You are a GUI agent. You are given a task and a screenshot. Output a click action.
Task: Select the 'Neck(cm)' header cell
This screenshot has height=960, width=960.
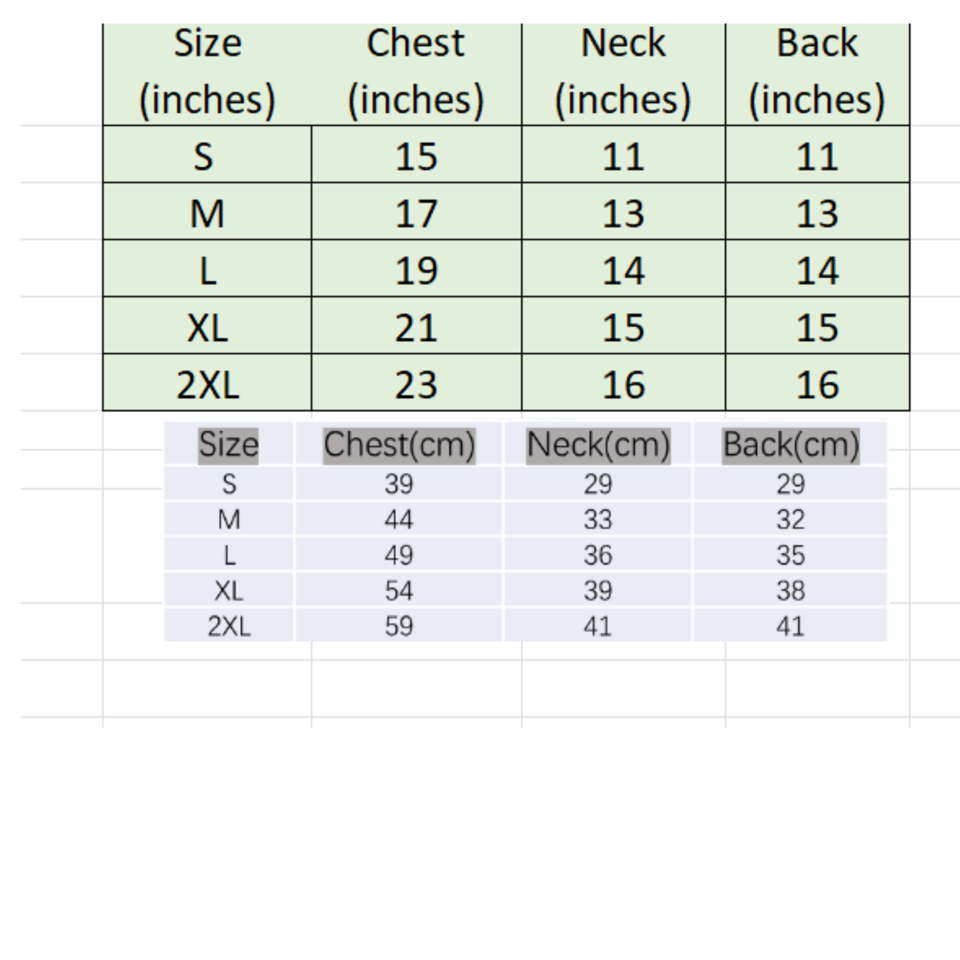tap(598, 444)
